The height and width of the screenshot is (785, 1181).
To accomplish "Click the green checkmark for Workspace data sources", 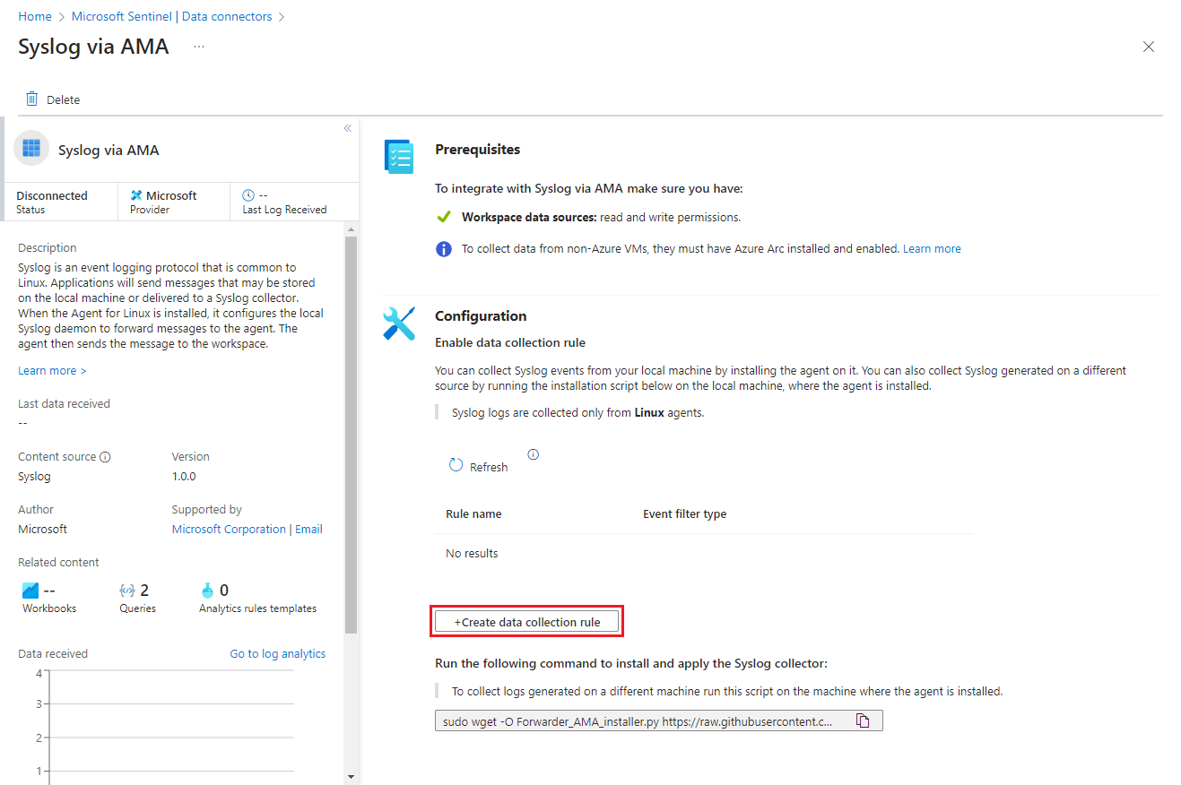I will pos(443,217).
